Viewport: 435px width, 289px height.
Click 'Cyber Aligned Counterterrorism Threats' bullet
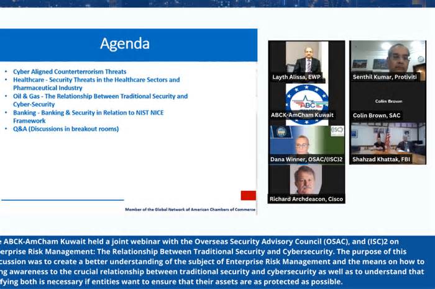coord(70,72)
